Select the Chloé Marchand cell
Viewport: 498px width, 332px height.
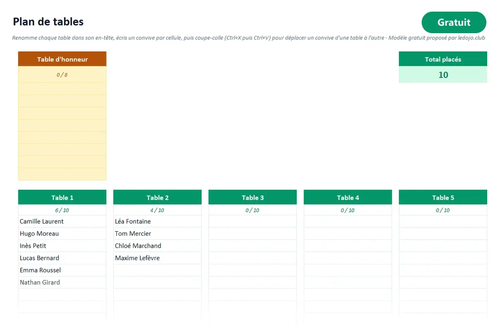point(157,246)
